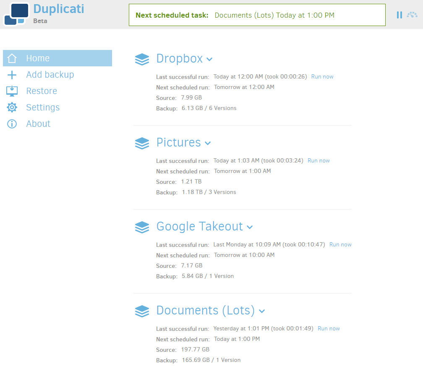
Task: Click the Documents (Lots) backup title
Action: (206, 311)
